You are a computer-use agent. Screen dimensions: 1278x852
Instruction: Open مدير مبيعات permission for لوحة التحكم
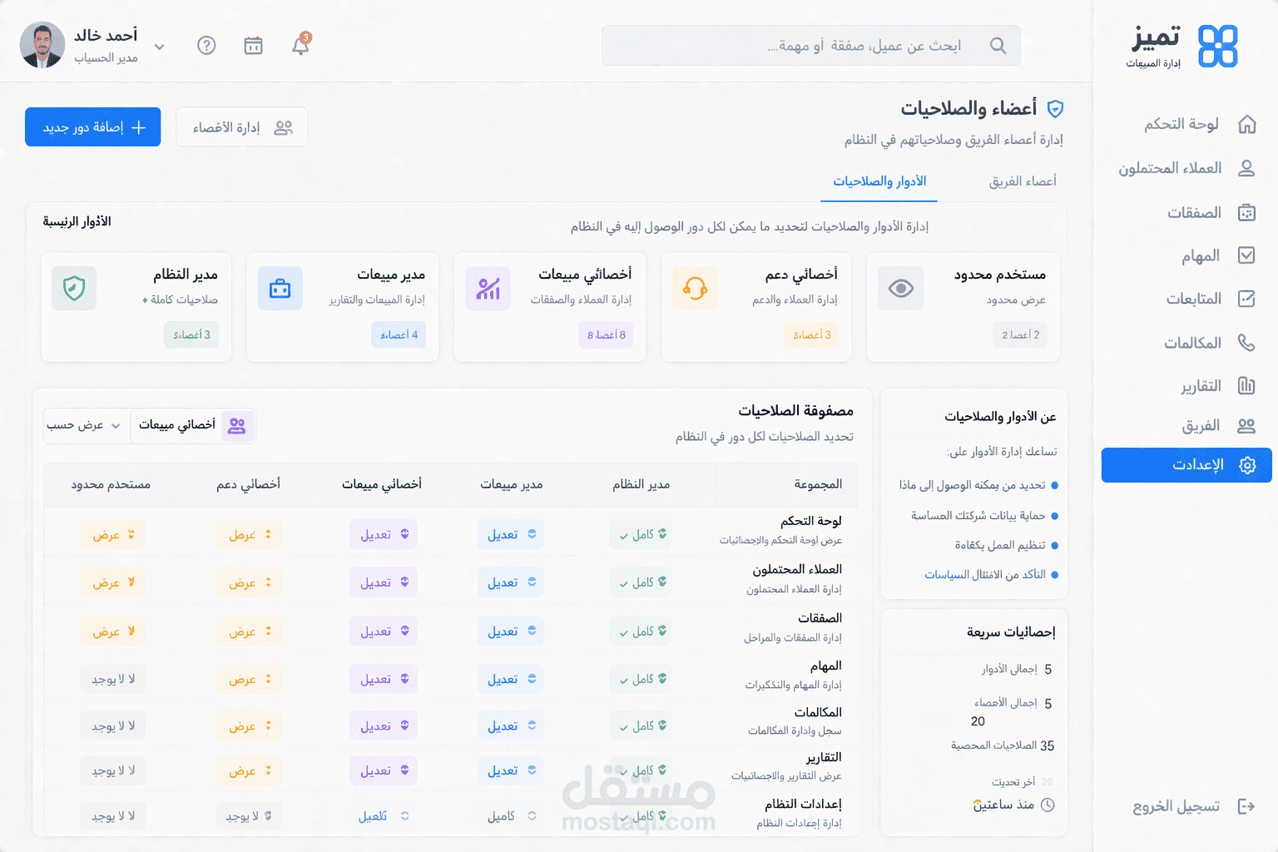pos(511,534)
